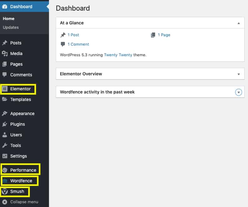Expand Wordfence activity in the past week

(x=239, y=92)
